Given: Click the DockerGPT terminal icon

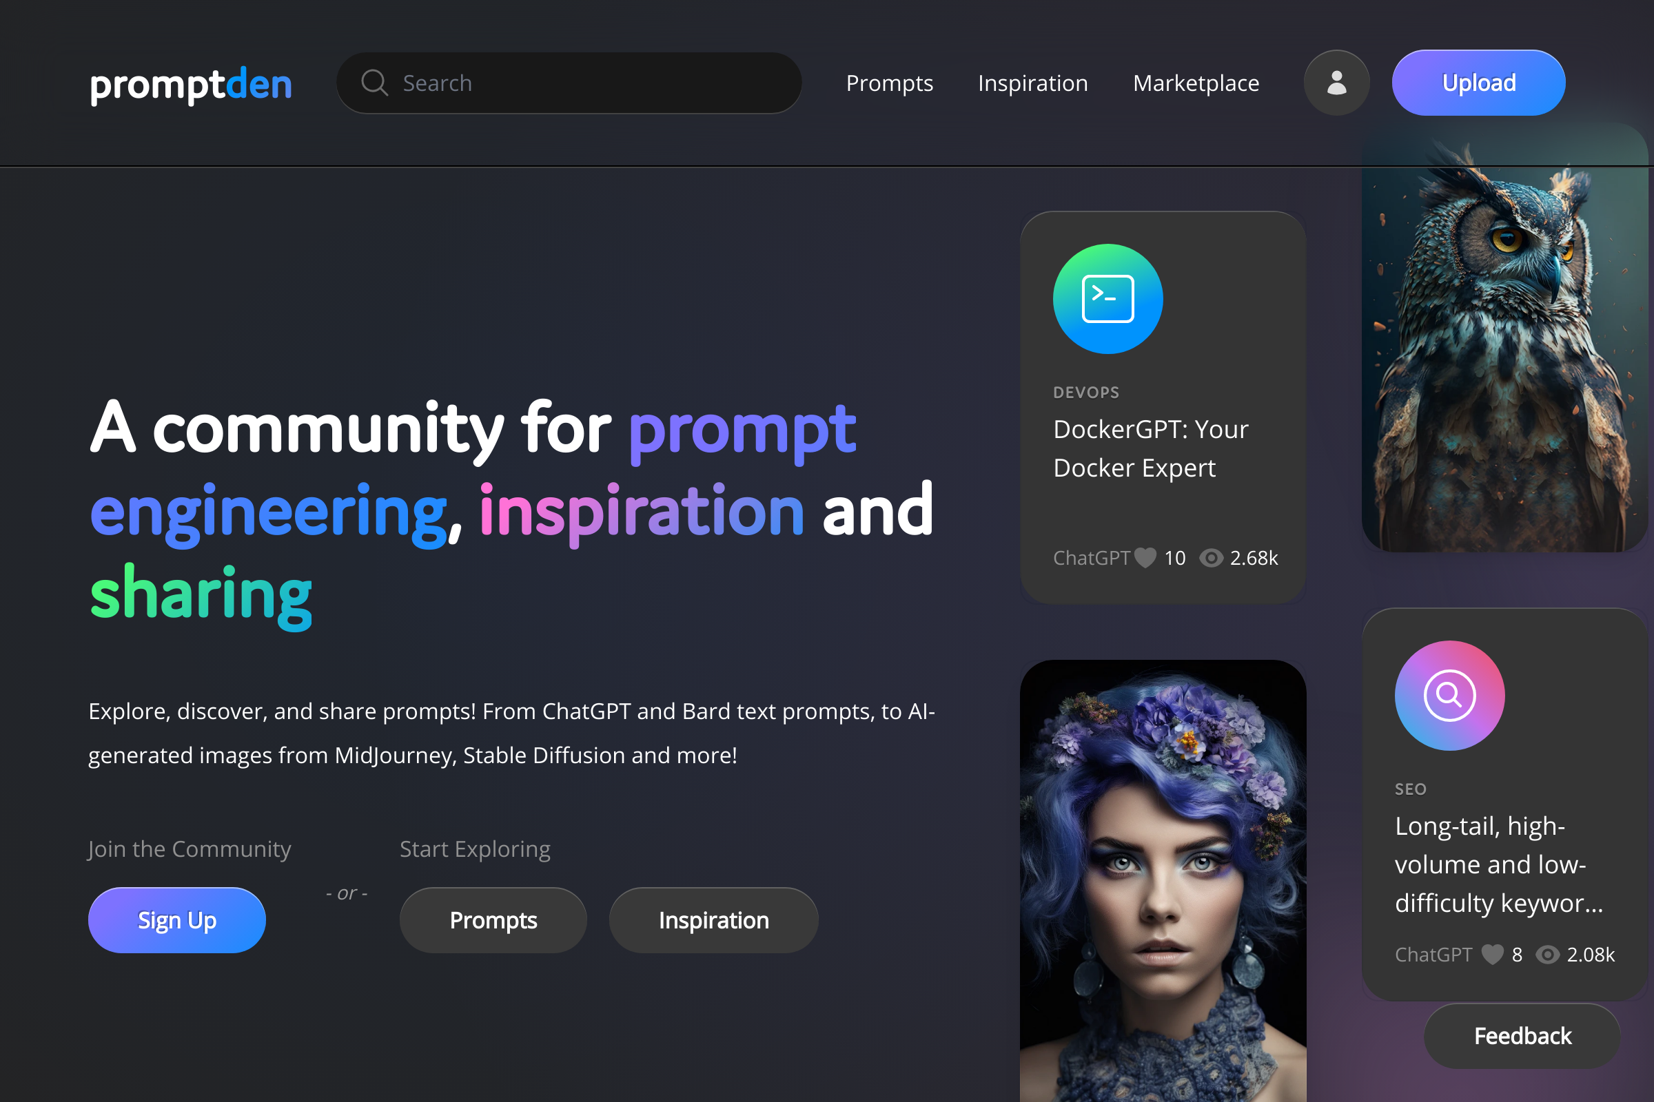Looking at the screenshot, I should tap(1107, 299).
